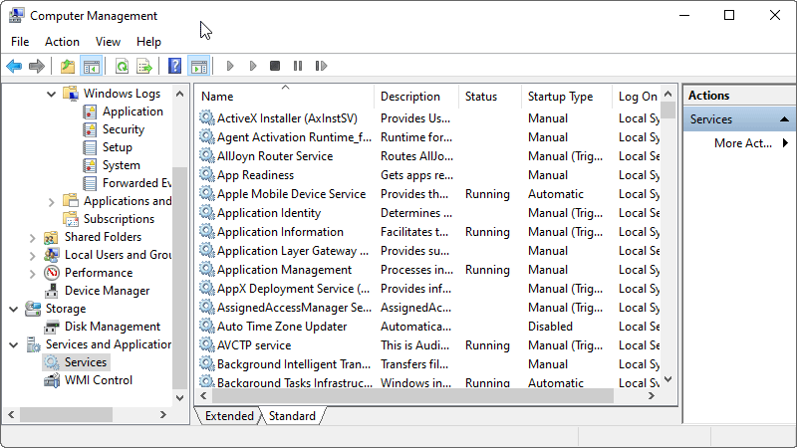This screenshot has height=448, width=797.
Task: Click services list scroll down arrow
Action: point(668,379)
